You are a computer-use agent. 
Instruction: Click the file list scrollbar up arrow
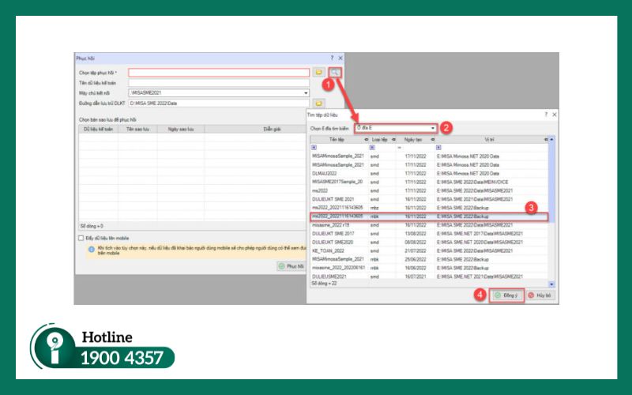[551, 140]
